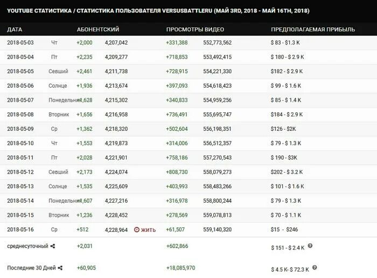Click total views 558,483,266
377x278 pixels.
(x=218, y=186)
